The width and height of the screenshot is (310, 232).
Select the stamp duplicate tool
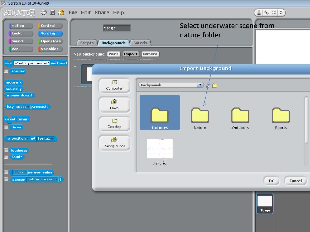click(x=259, y=13)
